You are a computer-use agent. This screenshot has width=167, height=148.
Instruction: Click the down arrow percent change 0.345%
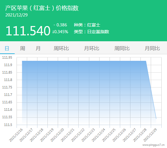click(60, 32)
